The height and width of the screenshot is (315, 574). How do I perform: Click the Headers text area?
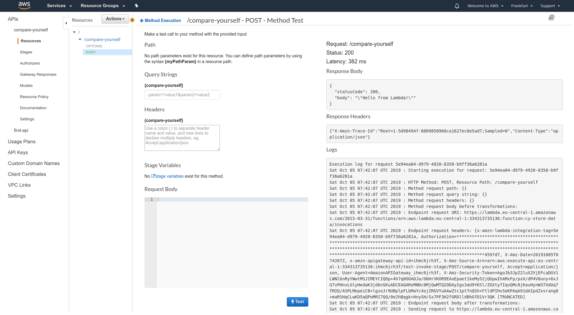coord(182,138)
